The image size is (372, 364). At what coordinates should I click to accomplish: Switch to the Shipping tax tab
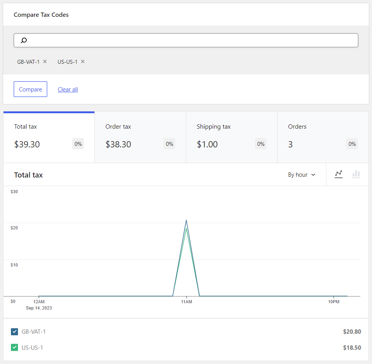pyautogui.click(x=231, y=137)
